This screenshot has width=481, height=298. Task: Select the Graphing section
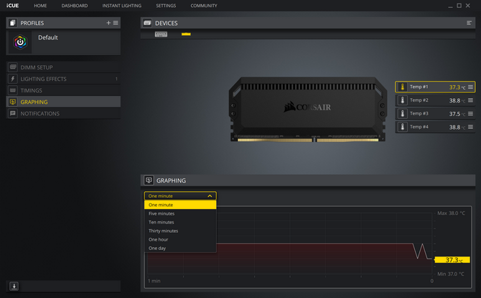(x=63, y=102)
